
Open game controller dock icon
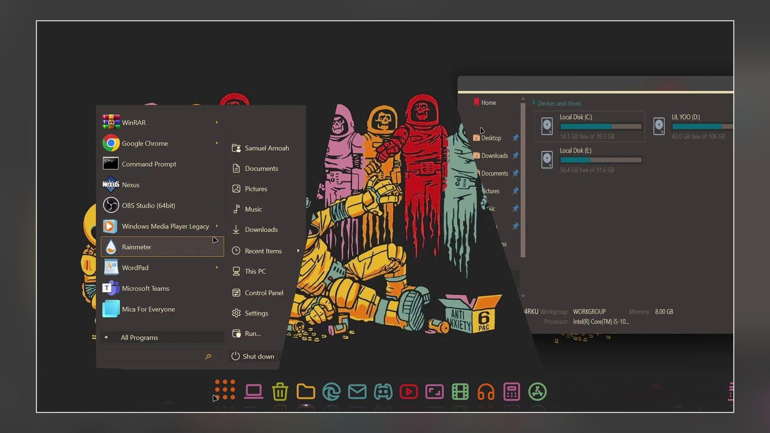383,392
